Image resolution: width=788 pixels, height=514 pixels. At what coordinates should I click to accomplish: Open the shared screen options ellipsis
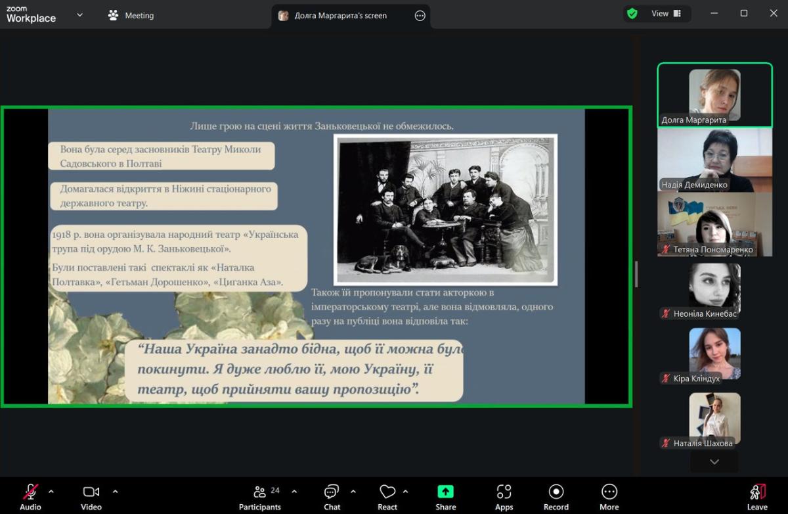[420, 16]
